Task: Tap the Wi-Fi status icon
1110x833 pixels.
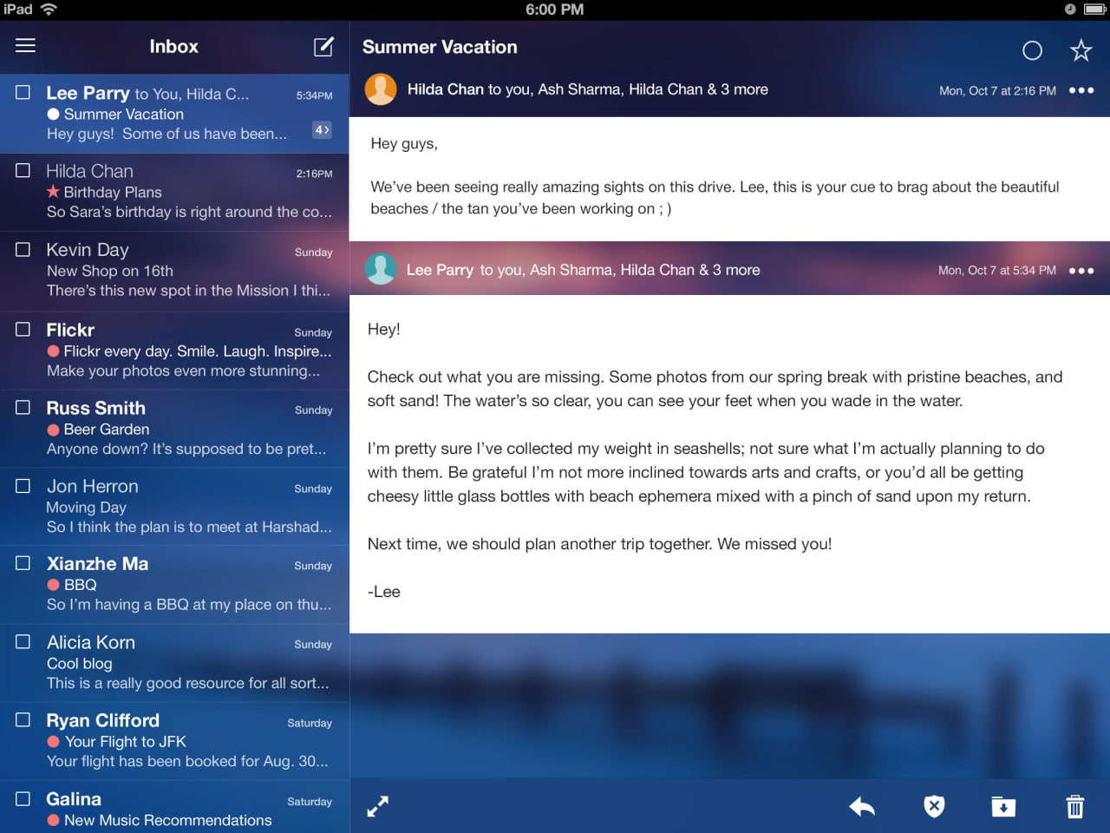Action: [x=48, y=10]
